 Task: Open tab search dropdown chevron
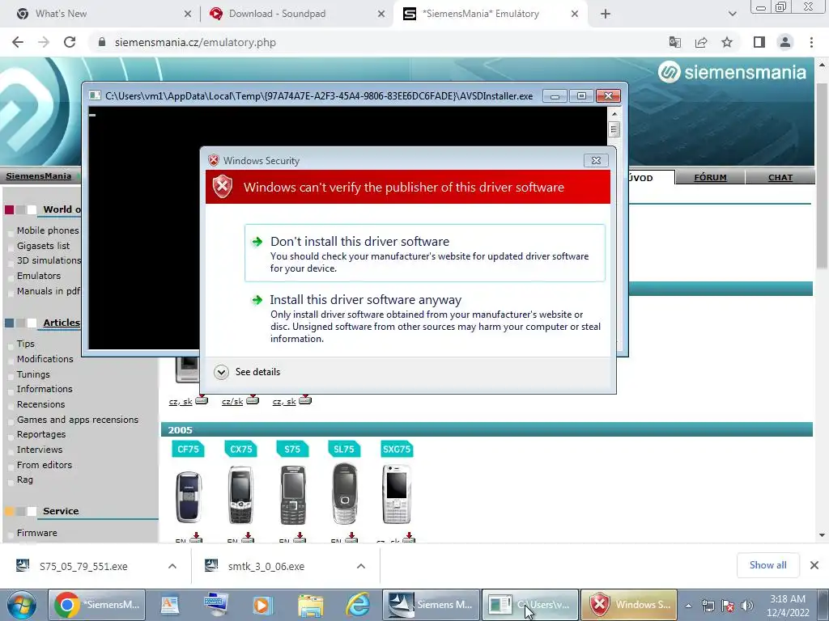pos(732,14)
